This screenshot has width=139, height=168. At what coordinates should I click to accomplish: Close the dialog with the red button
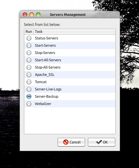pyautogui.click(x=25, y=15)
